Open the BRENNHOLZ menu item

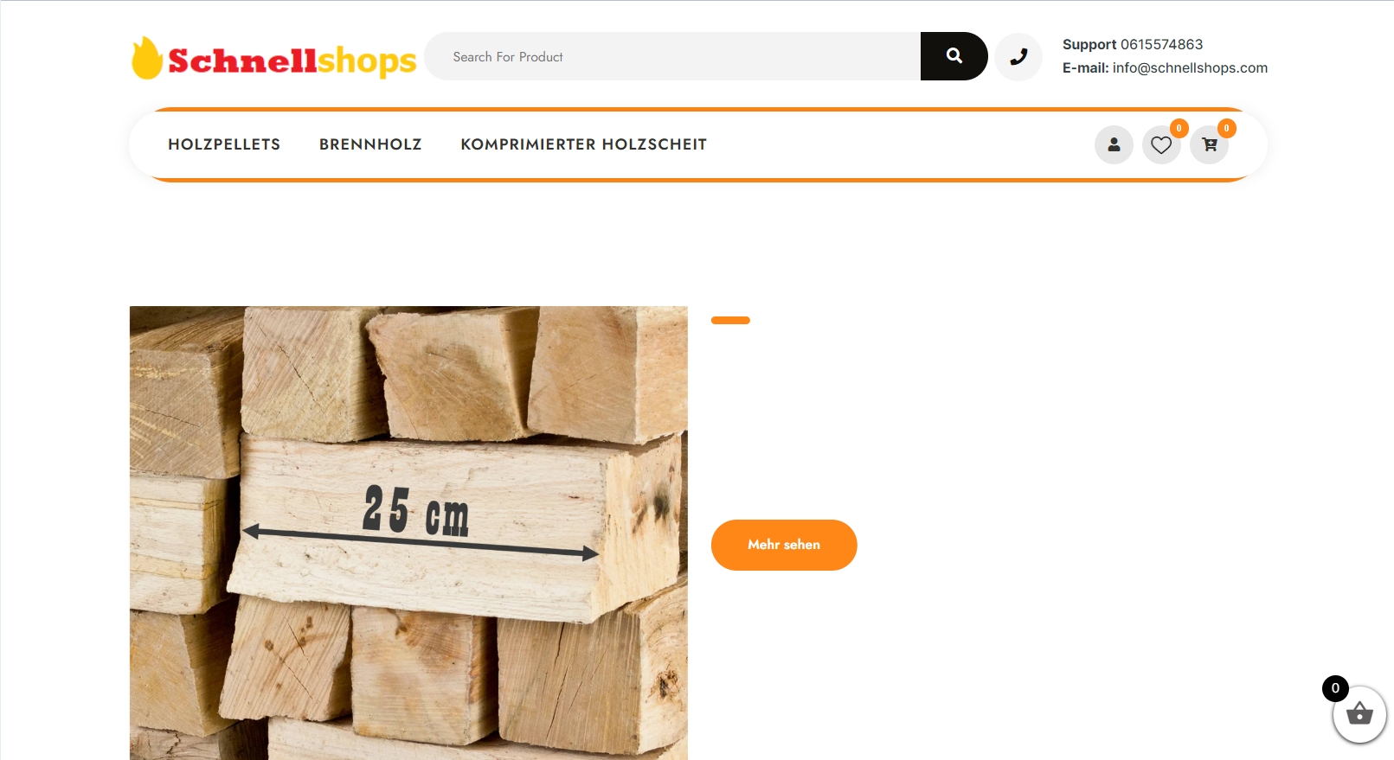tap(370, 144)
